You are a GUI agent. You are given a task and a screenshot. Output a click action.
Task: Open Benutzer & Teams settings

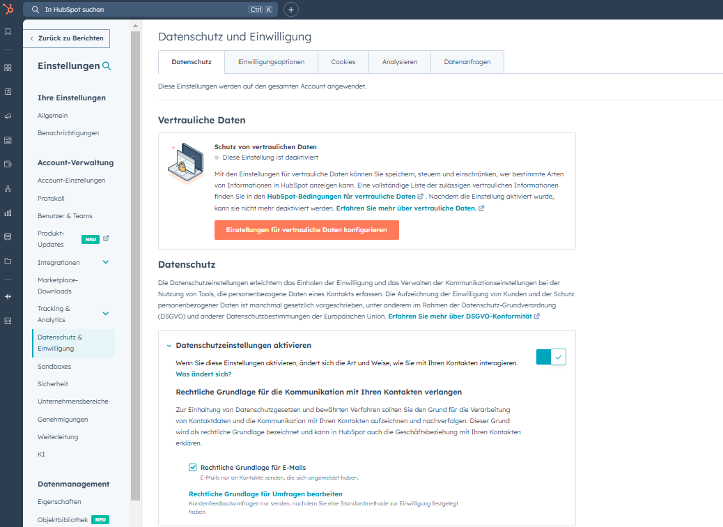(65, 216)
